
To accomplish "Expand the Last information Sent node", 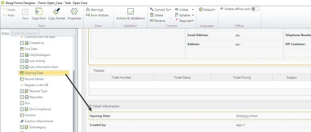I will tap(22, 67).
